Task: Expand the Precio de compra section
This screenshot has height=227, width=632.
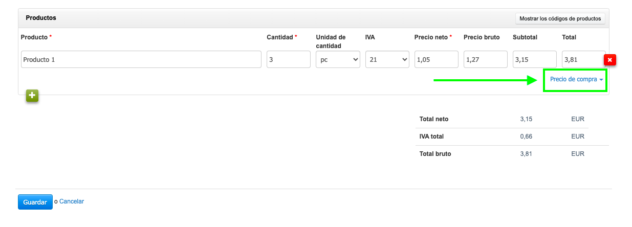Action: (576, 80)
